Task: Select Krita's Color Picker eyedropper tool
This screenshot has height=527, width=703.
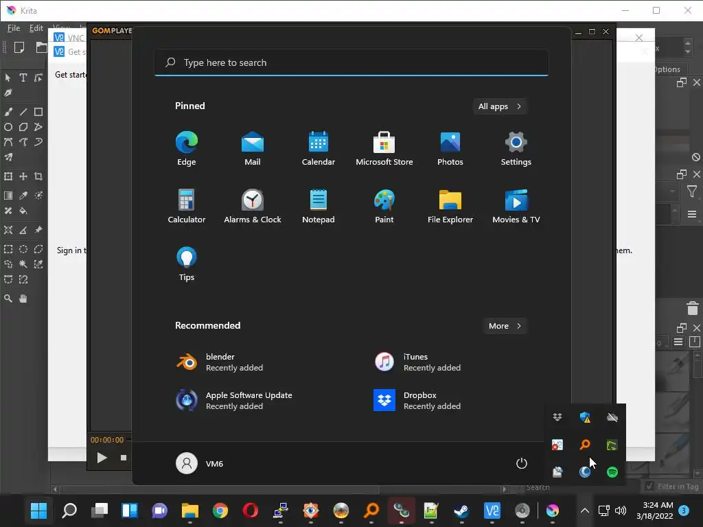Action: pos(23,196)
